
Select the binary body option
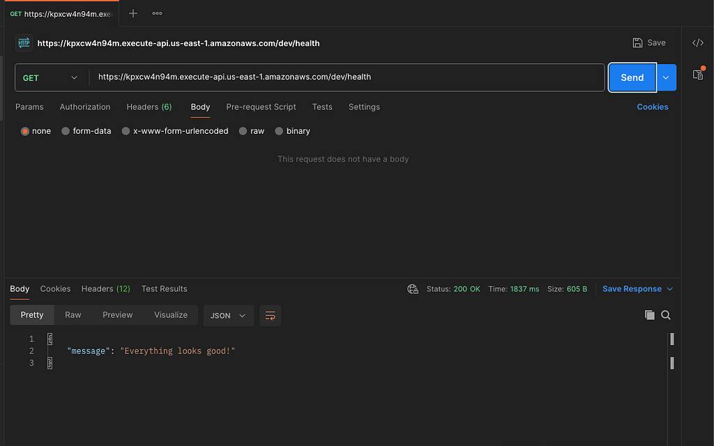(279, 131)
